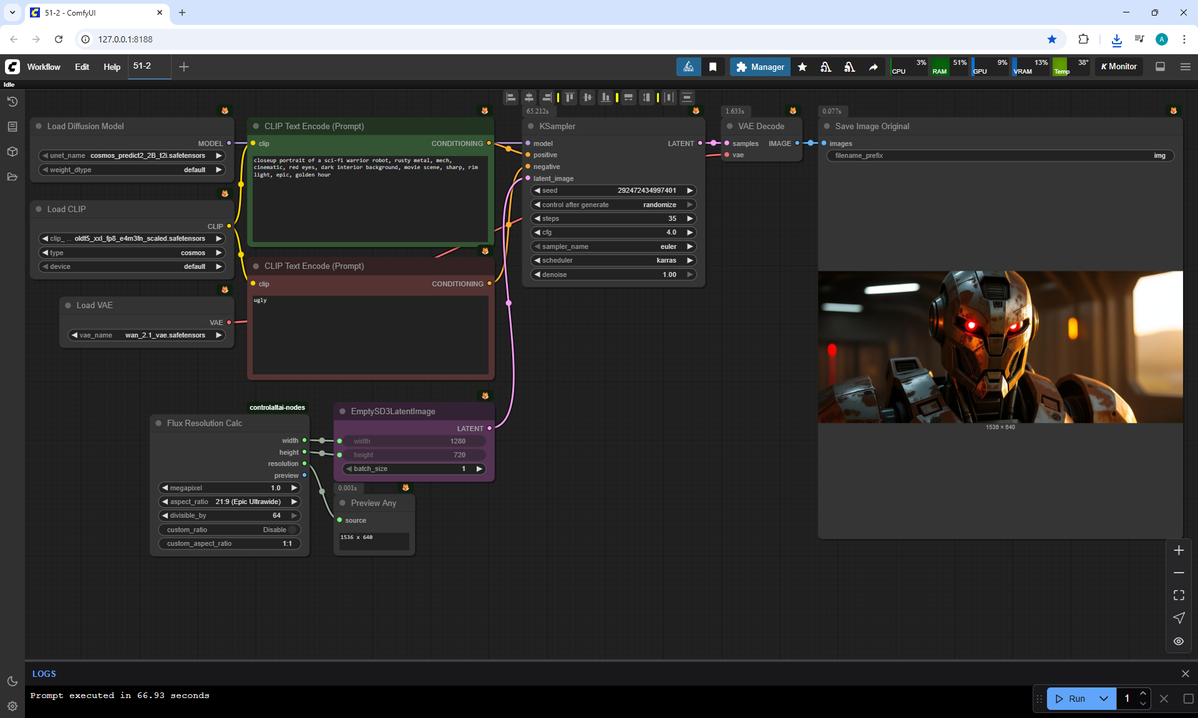Click the generated robot image preview
This screenshot has height=718, width=1198.
click(x=1000, y=347)
